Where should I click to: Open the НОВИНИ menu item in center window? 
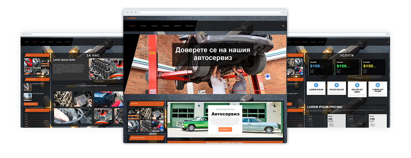click(x=166, y=26)
